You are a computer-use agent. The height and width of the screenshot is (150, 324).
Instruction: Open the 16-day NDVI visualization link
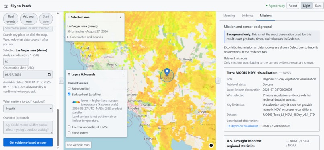242,126
